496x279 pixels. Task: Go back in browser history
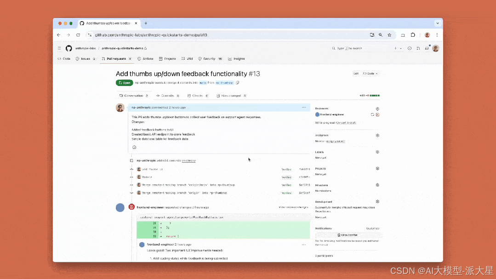click(x=58, y=35)
